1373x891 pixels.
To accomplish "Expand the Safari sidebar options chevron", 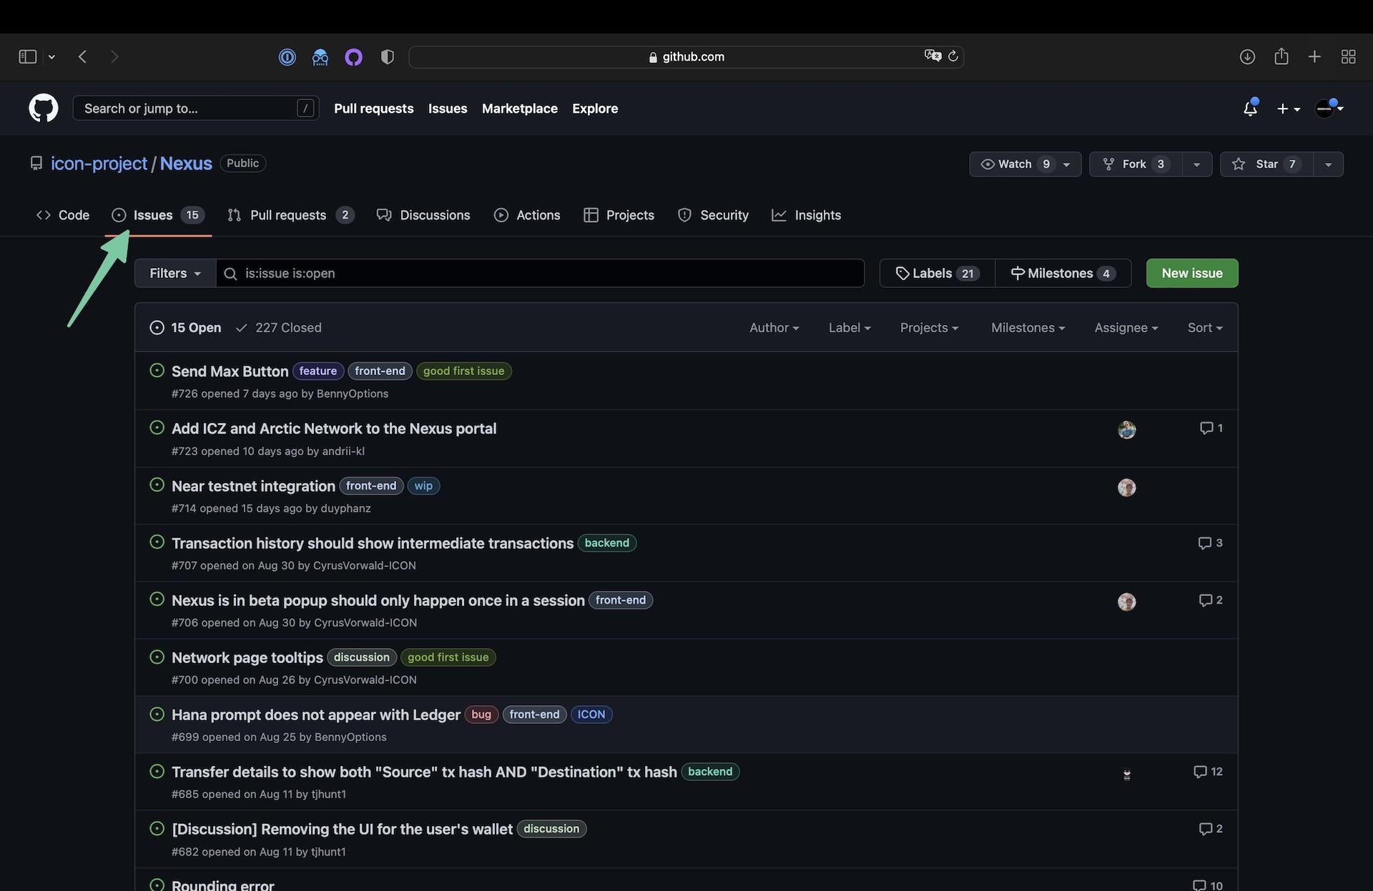I will coord(51,56).
